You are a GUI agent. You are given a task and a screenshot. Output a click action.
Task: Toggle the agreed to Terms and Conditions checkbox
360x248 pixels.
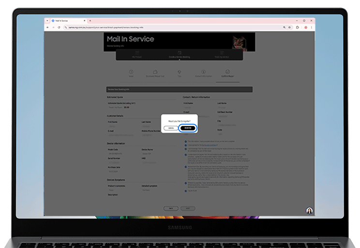(186, 145)
